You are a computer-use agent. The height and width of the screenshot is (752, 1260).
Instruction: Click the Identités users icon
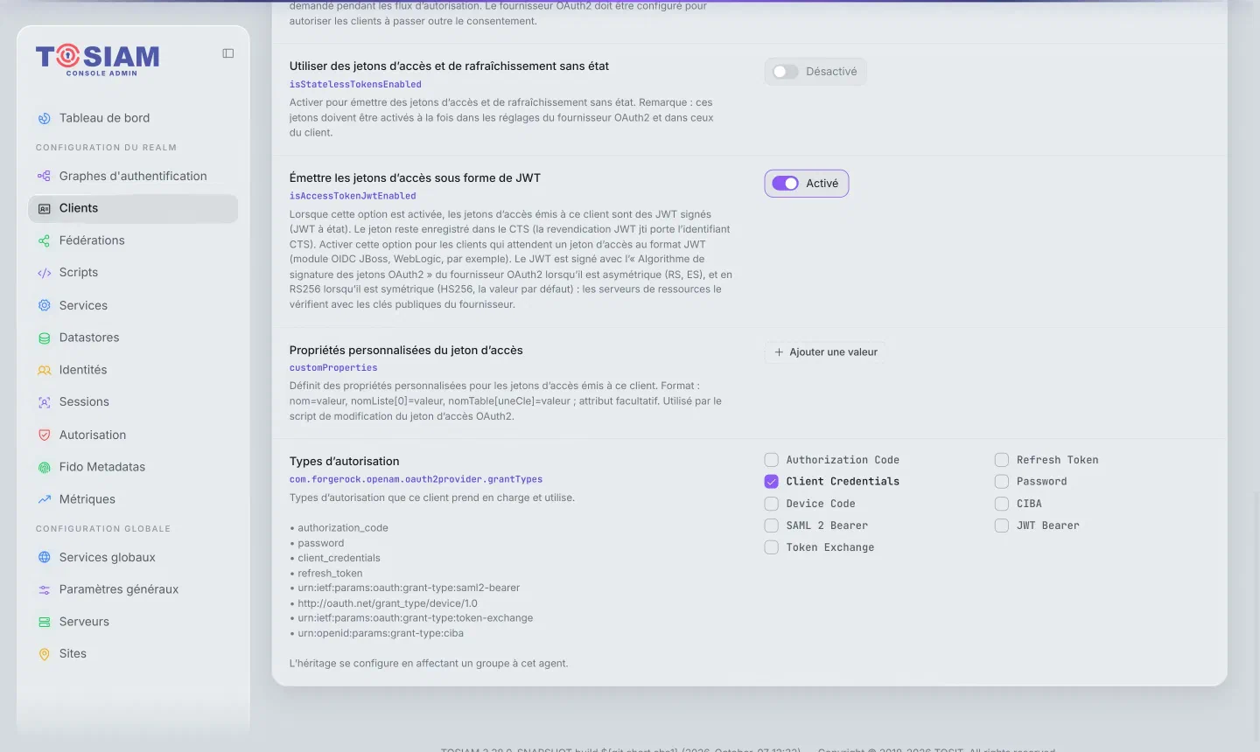click(x=45, y=370)
